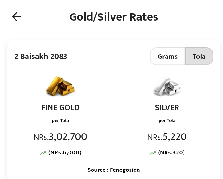
Task: Click the gold bars icon
Action: [x=60, y=86]
